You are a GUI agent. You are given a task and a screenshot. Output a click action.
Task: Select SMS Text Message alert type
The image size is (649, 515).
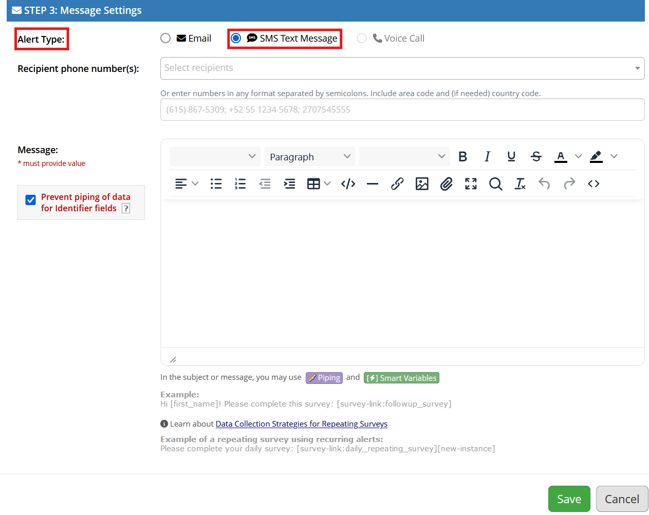tap(236, 38)
